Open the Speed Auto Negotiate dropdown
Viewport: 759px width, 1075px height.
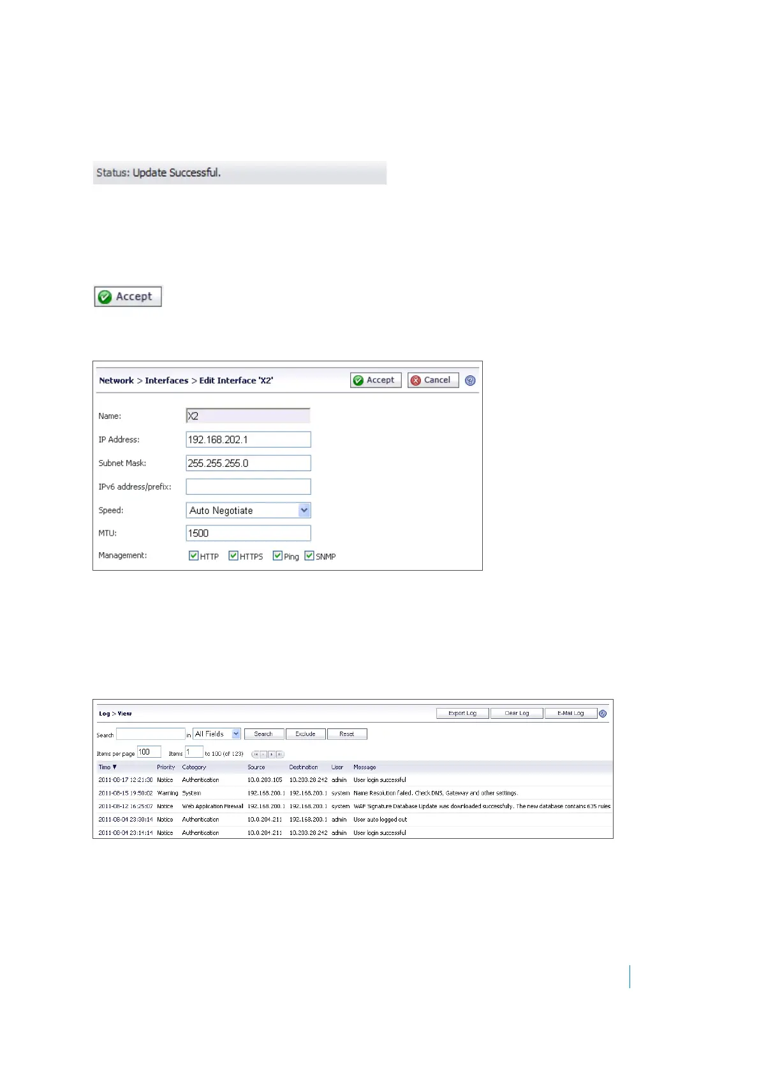248,510
